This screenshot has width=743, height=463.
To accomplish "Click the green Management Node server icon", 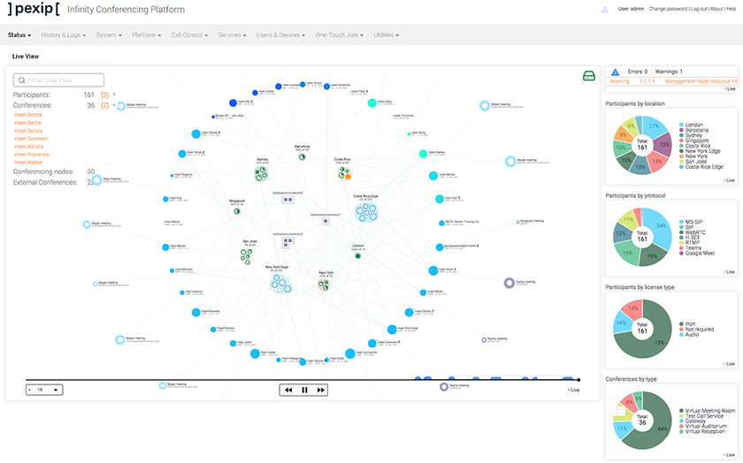I will point(589,77).
